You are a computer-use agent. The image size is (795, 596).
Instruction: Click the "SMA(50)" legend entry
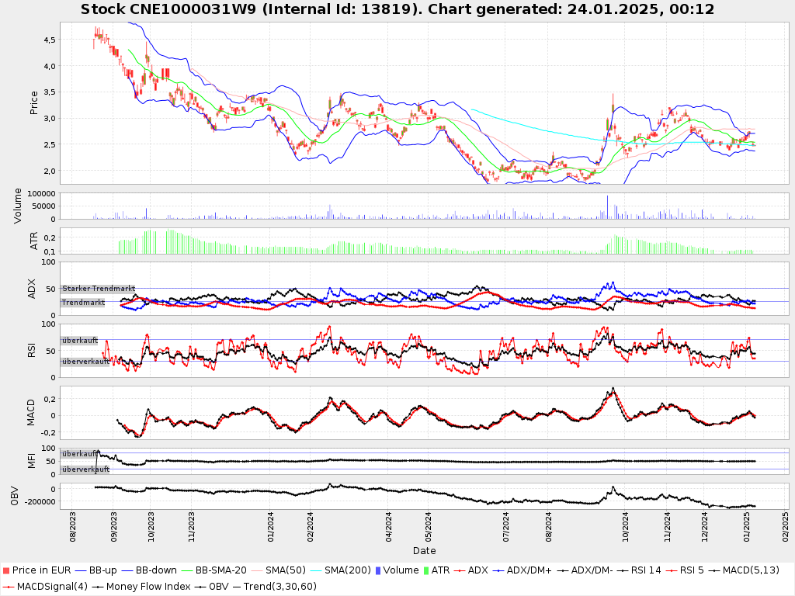click(x=284, y=570)
